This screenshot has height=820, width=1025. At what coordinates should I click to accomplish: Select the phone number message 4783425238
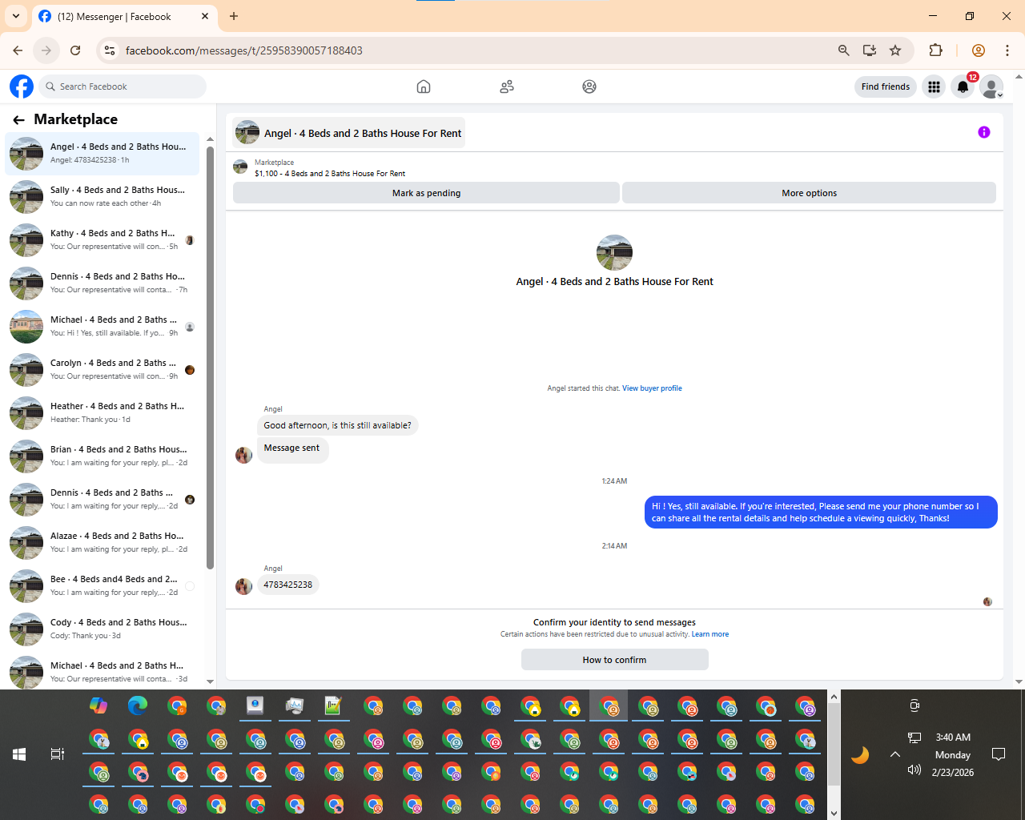(x=288, y=585)
